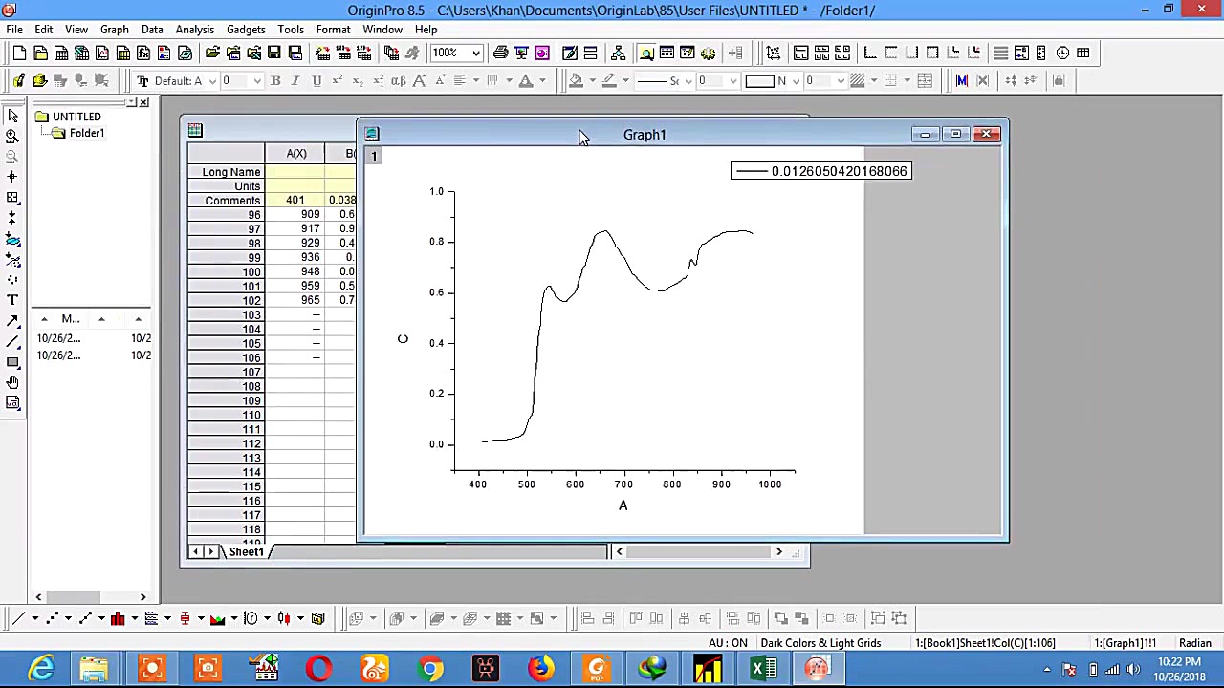Switch to the Sheet1 tab

coord(246,551)
